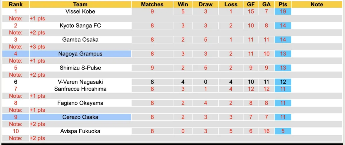Screen dimensions: 345x145
Task: Click the Vissel Kobe team name
Action: 80,11
